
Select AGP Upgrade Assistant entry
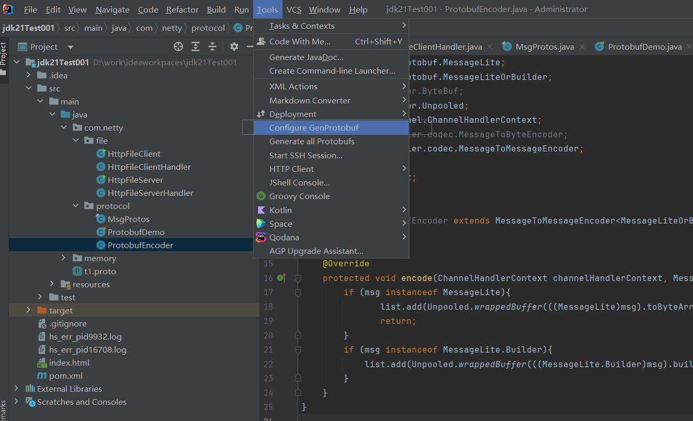click(x=331, y=251)
